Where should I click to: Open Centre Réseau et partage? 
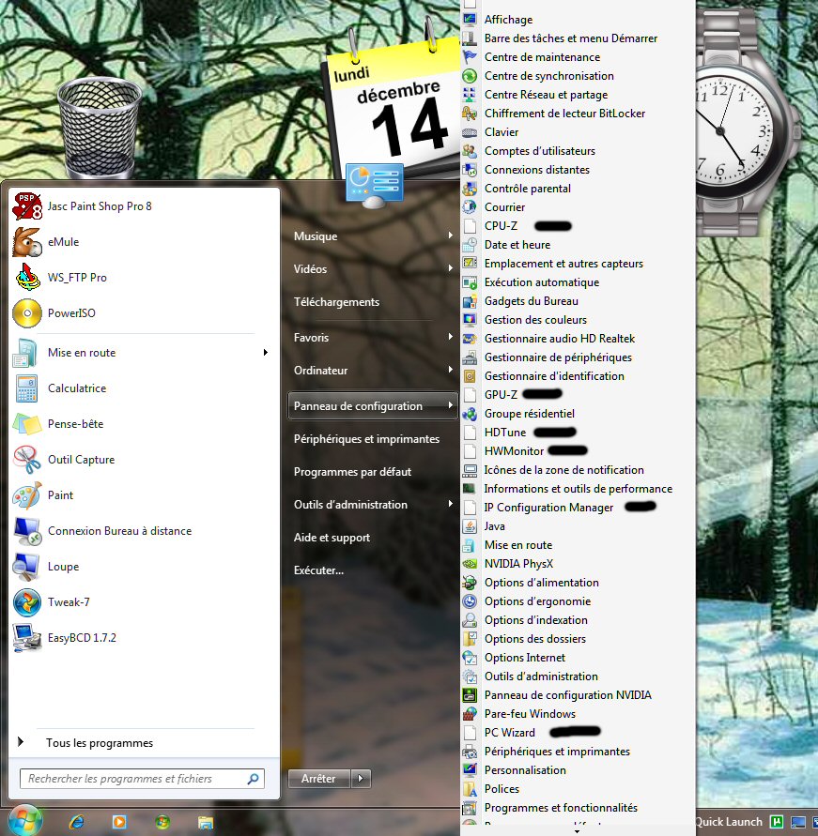pos(546,95)
